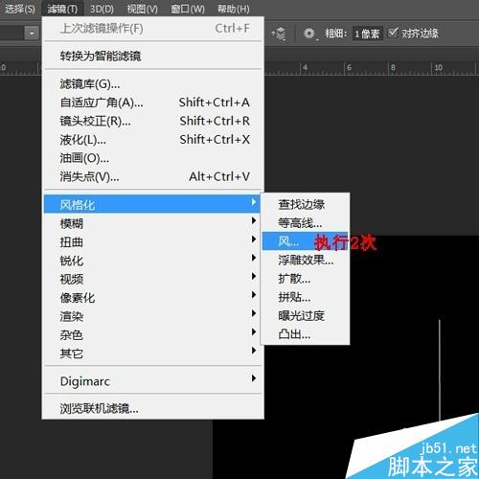Open 消失点(V)... filter
Viewport: 479px width, 479px height.
tap(153, 176)
